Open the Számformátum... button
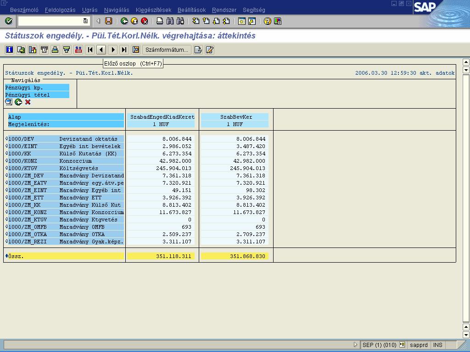 [x=167, y=49]
